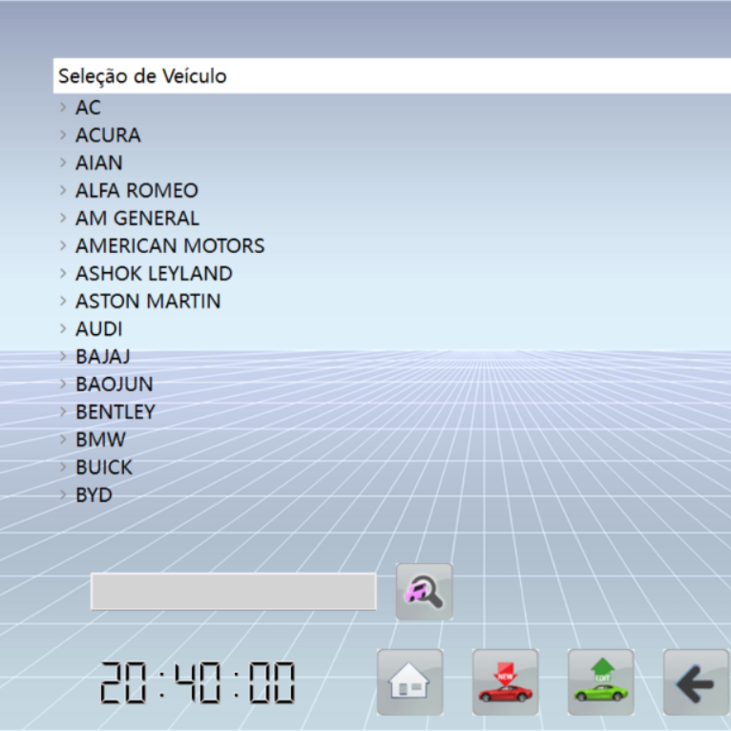Image resolution: width=731 pixels, height=731 pixels.
Task: Expand the BENTLEY brand chevron
Action: pos(63,411)
